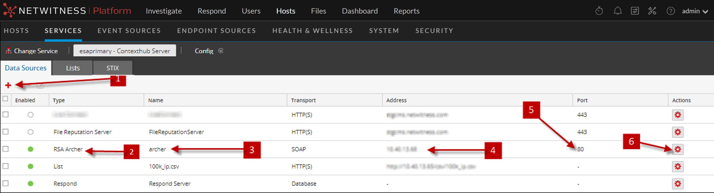Go to Health & Wellness section
The image size is (714, 193).
coord(312,31)
